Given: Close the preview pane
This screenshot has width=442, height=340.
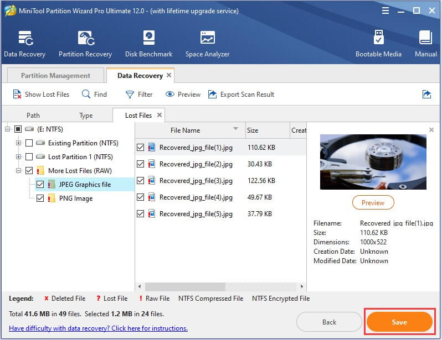Looking at the screenshot, I should [x=431, y=130].
